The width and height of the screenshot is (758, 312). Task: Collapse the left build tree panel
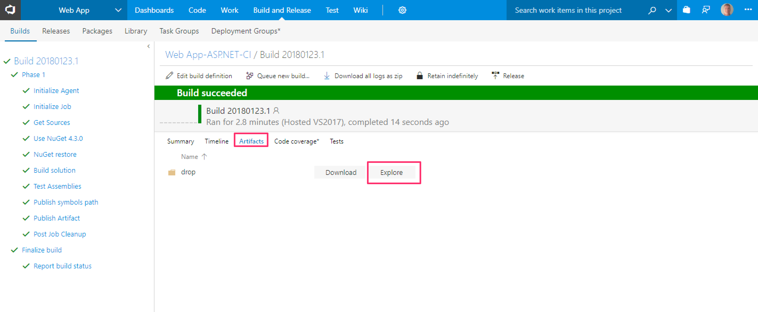[149, 46]
